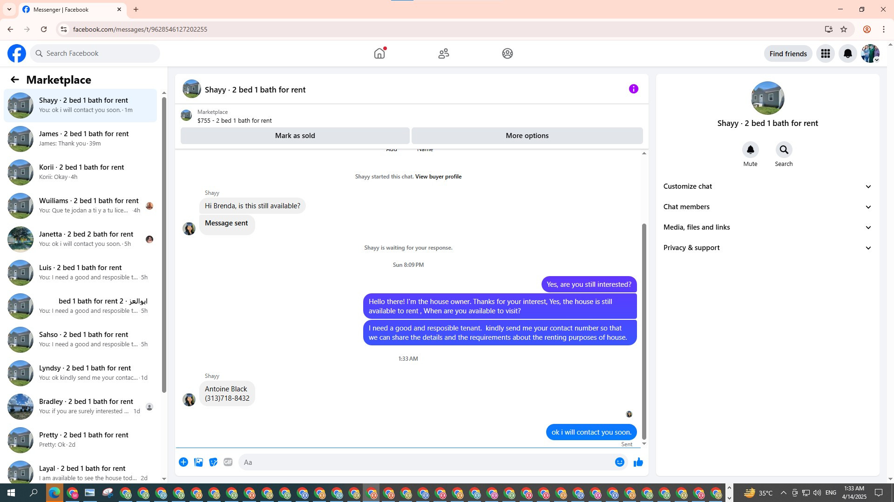
Task: Open View buyer profile link
Action: [438, 177]
